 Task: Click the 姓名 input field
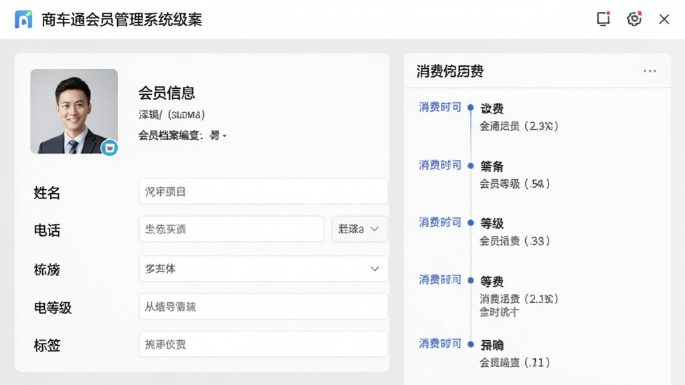pos(264,191)
